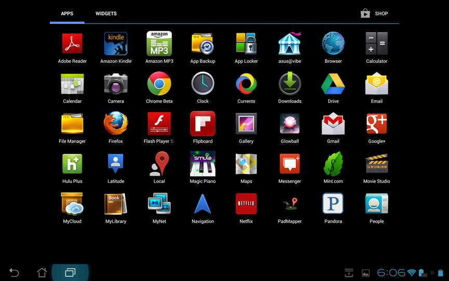Open People contacts app
449x281 pixels.
tap(376, 204)
